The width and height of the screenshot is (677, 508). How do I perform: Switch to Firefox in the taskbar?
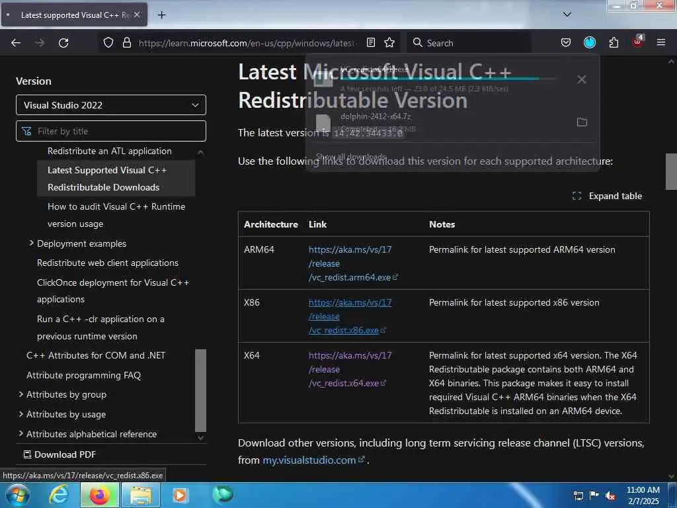click(x=100, y=495)
